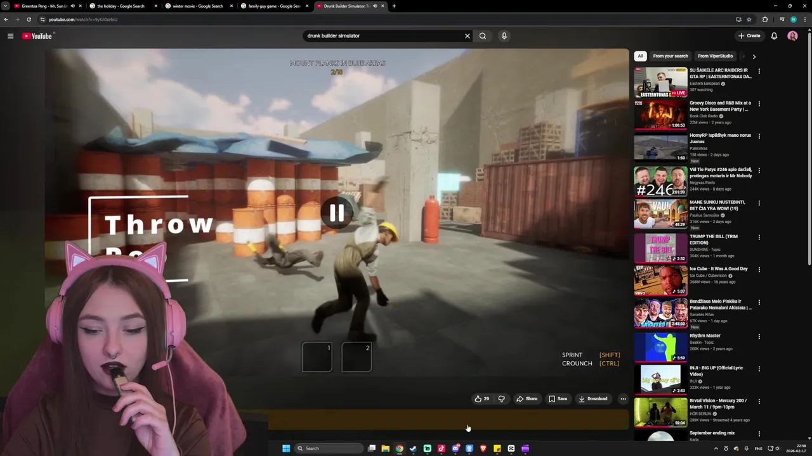
Task: Select the From your search chip
Action: click(670, 56)
